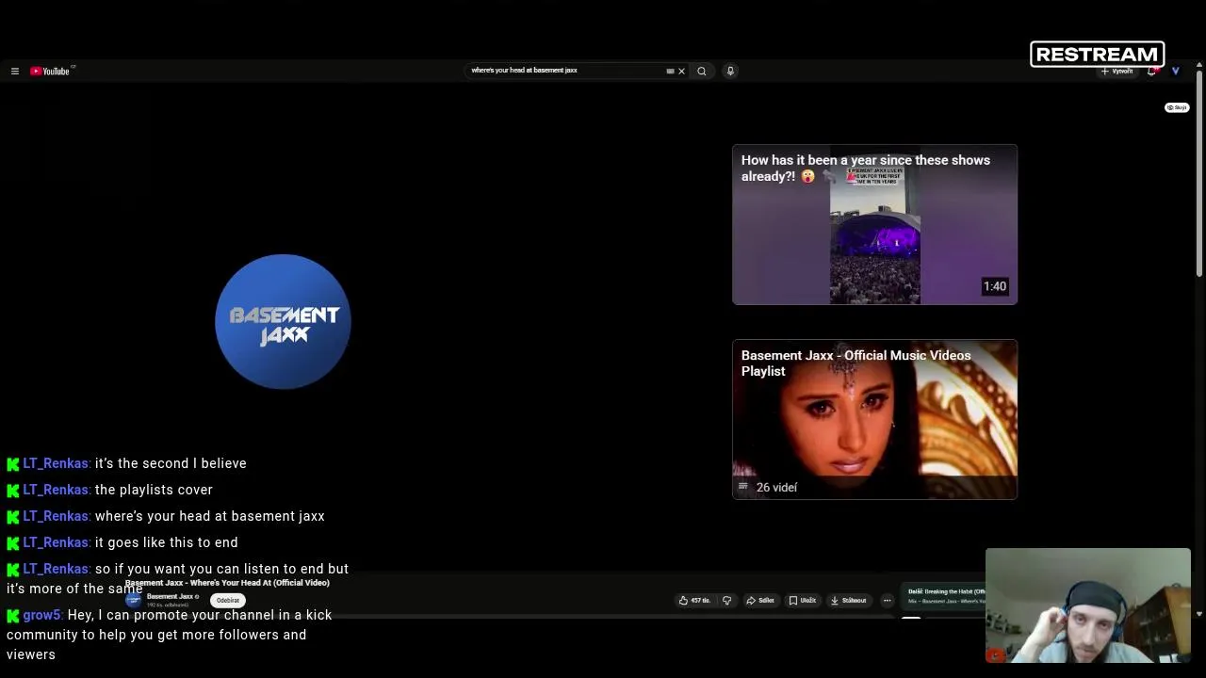The width and height of the screenshot is (1206, 678).
Task: Like the video with thumbs up 457 tis.
Action: tap(694, 600)
